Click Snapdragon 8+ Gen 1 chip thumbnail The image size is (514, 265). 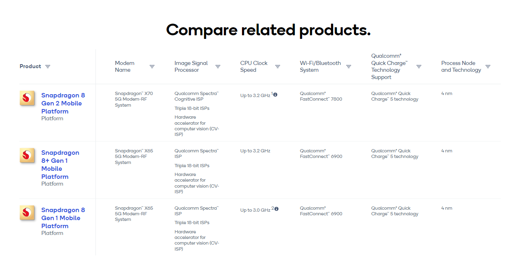point(27,155)
